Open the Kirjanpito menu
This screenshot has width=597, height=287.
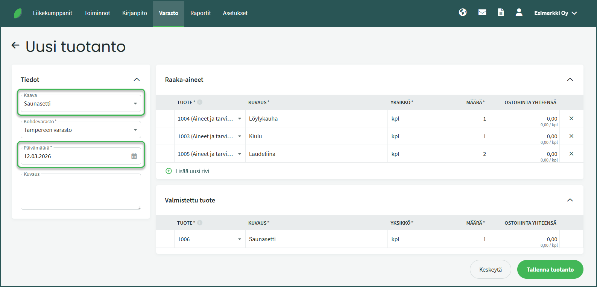[134, 13]
